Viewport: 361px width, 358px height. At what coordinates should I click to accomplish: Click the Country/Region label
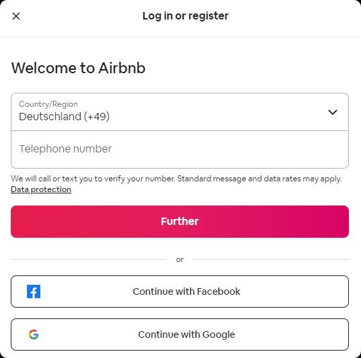48,104
